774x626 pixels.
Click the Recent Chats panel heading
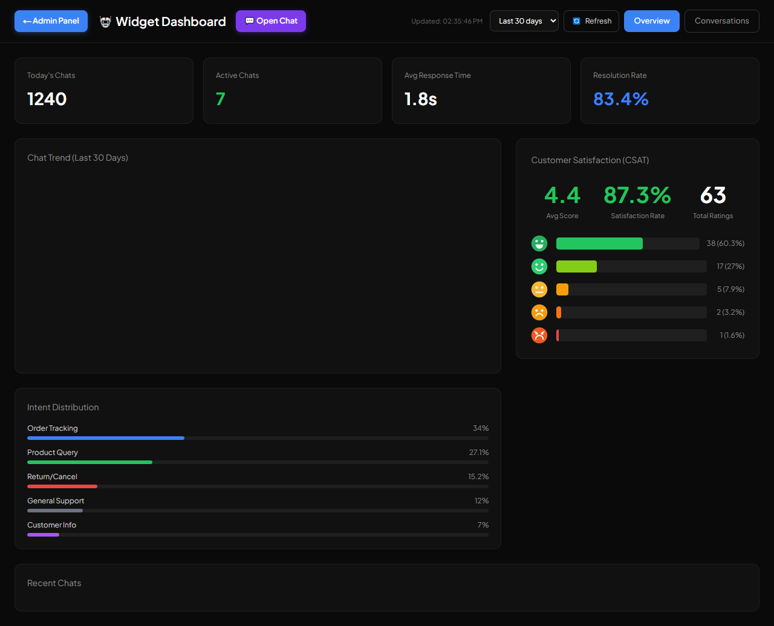[x=54, y=583]
